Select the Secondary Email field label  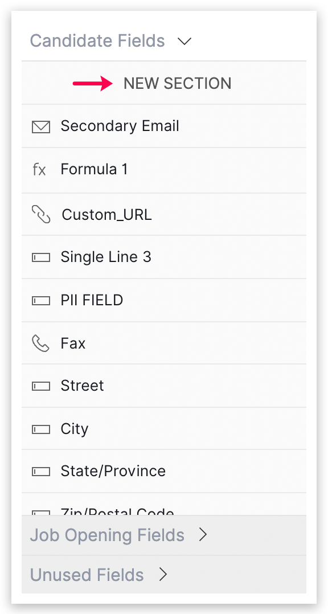120,126
